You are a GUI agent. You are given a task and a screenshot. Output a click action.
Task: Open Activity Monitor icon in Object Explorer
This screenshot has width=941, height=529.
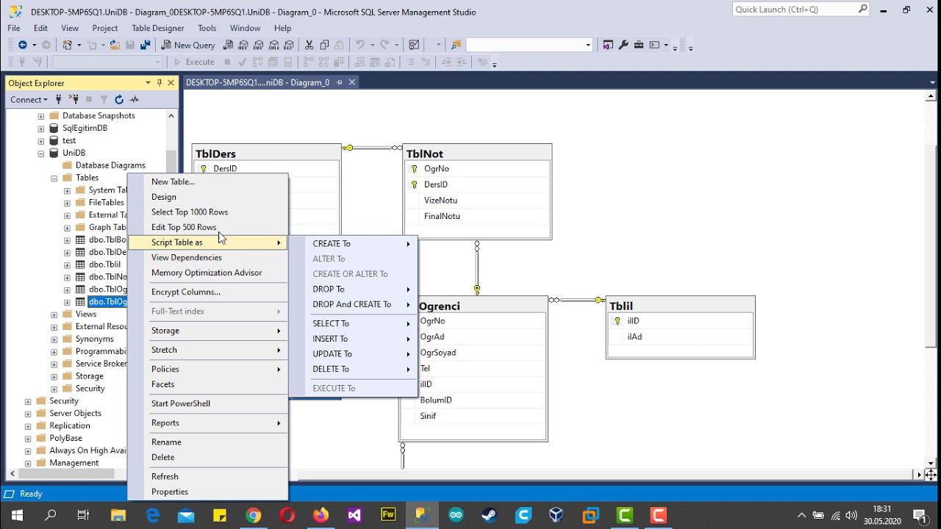(x=135, y=99)
